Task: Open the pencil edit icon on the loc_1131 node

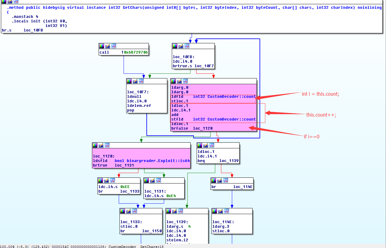Action: pos(153,180)
